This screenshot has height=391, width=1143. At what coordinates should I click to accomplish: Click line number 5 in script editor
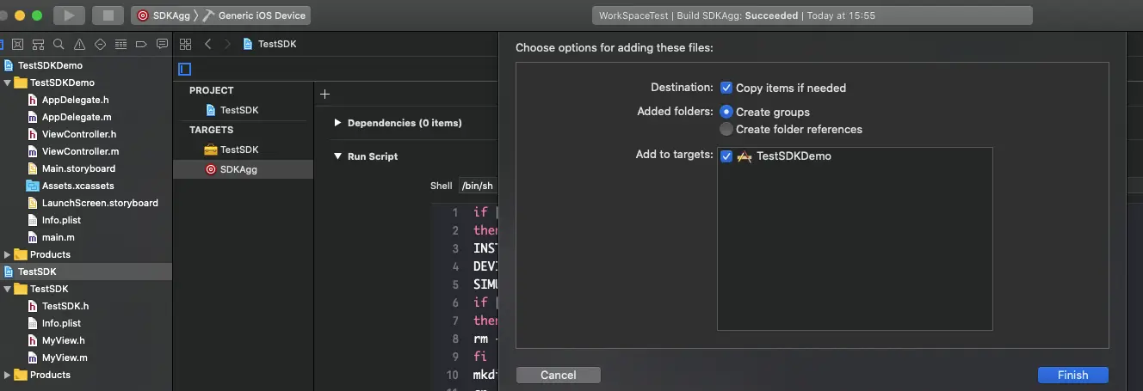(x=455, y=284)
